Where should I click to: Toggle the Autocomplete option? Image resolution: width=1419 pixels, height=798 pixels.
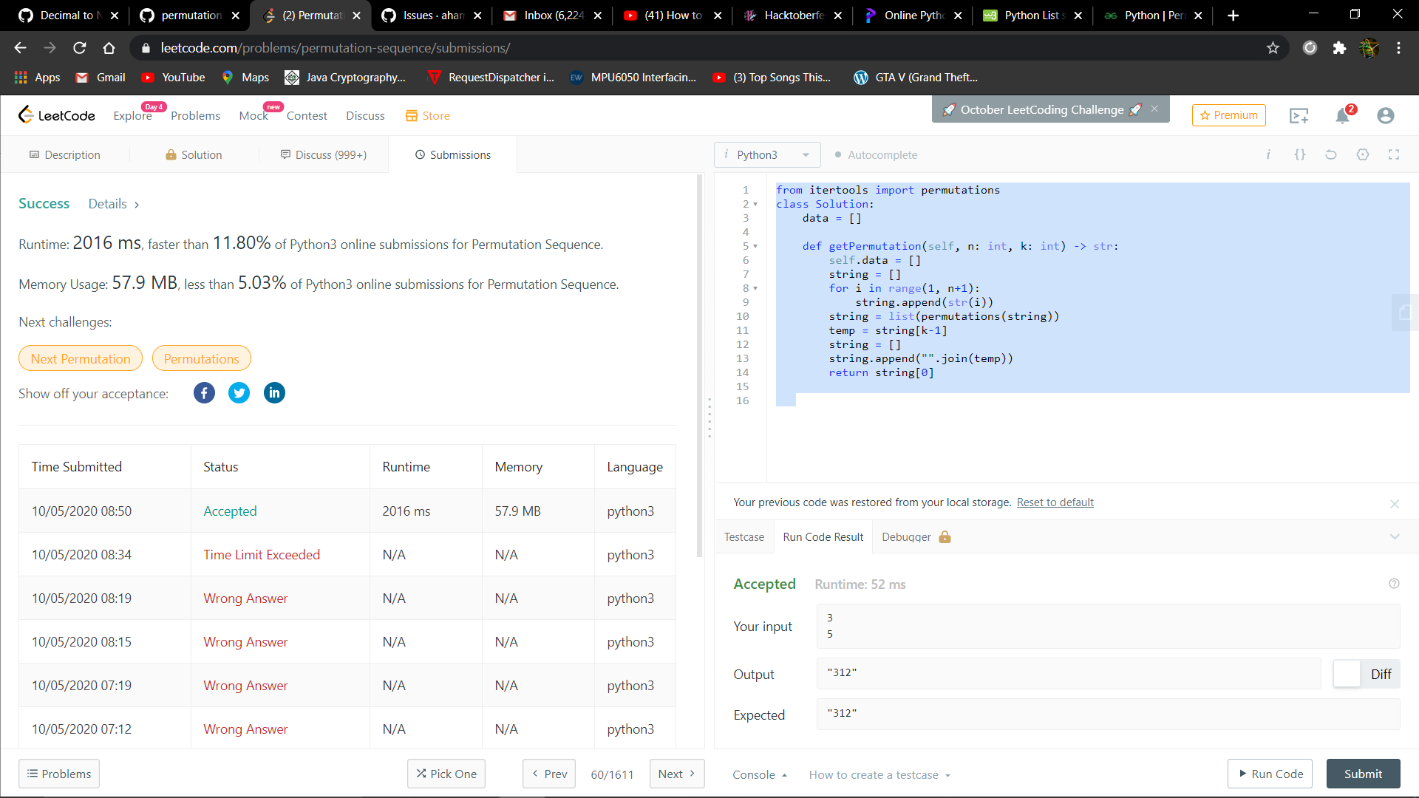(876, 155)
